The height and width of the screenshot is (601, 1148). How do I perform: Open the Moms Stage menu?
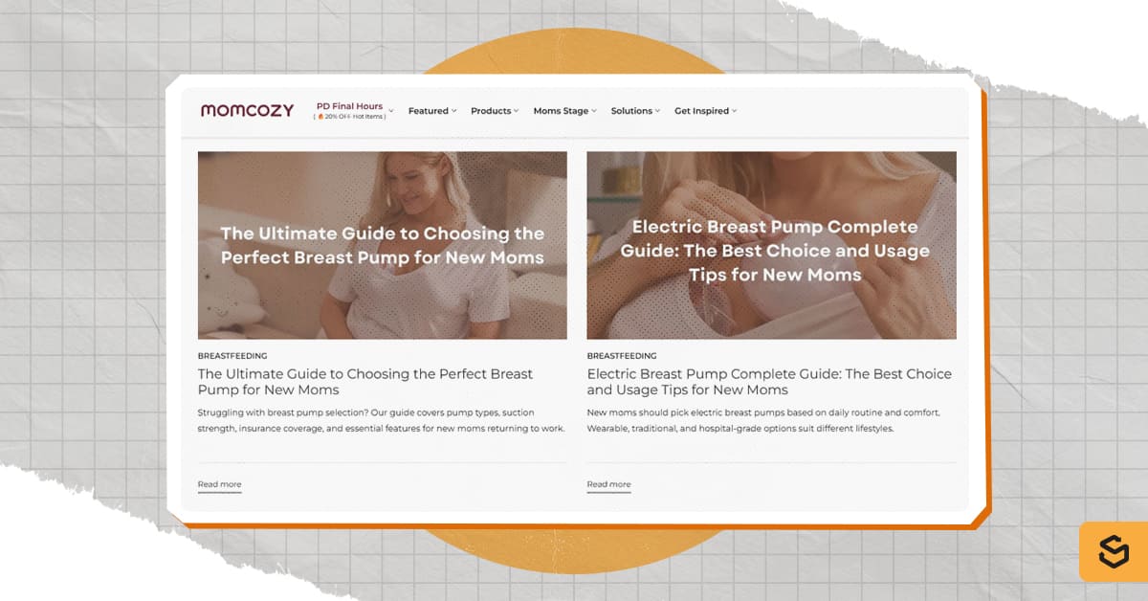click(561, 111)
